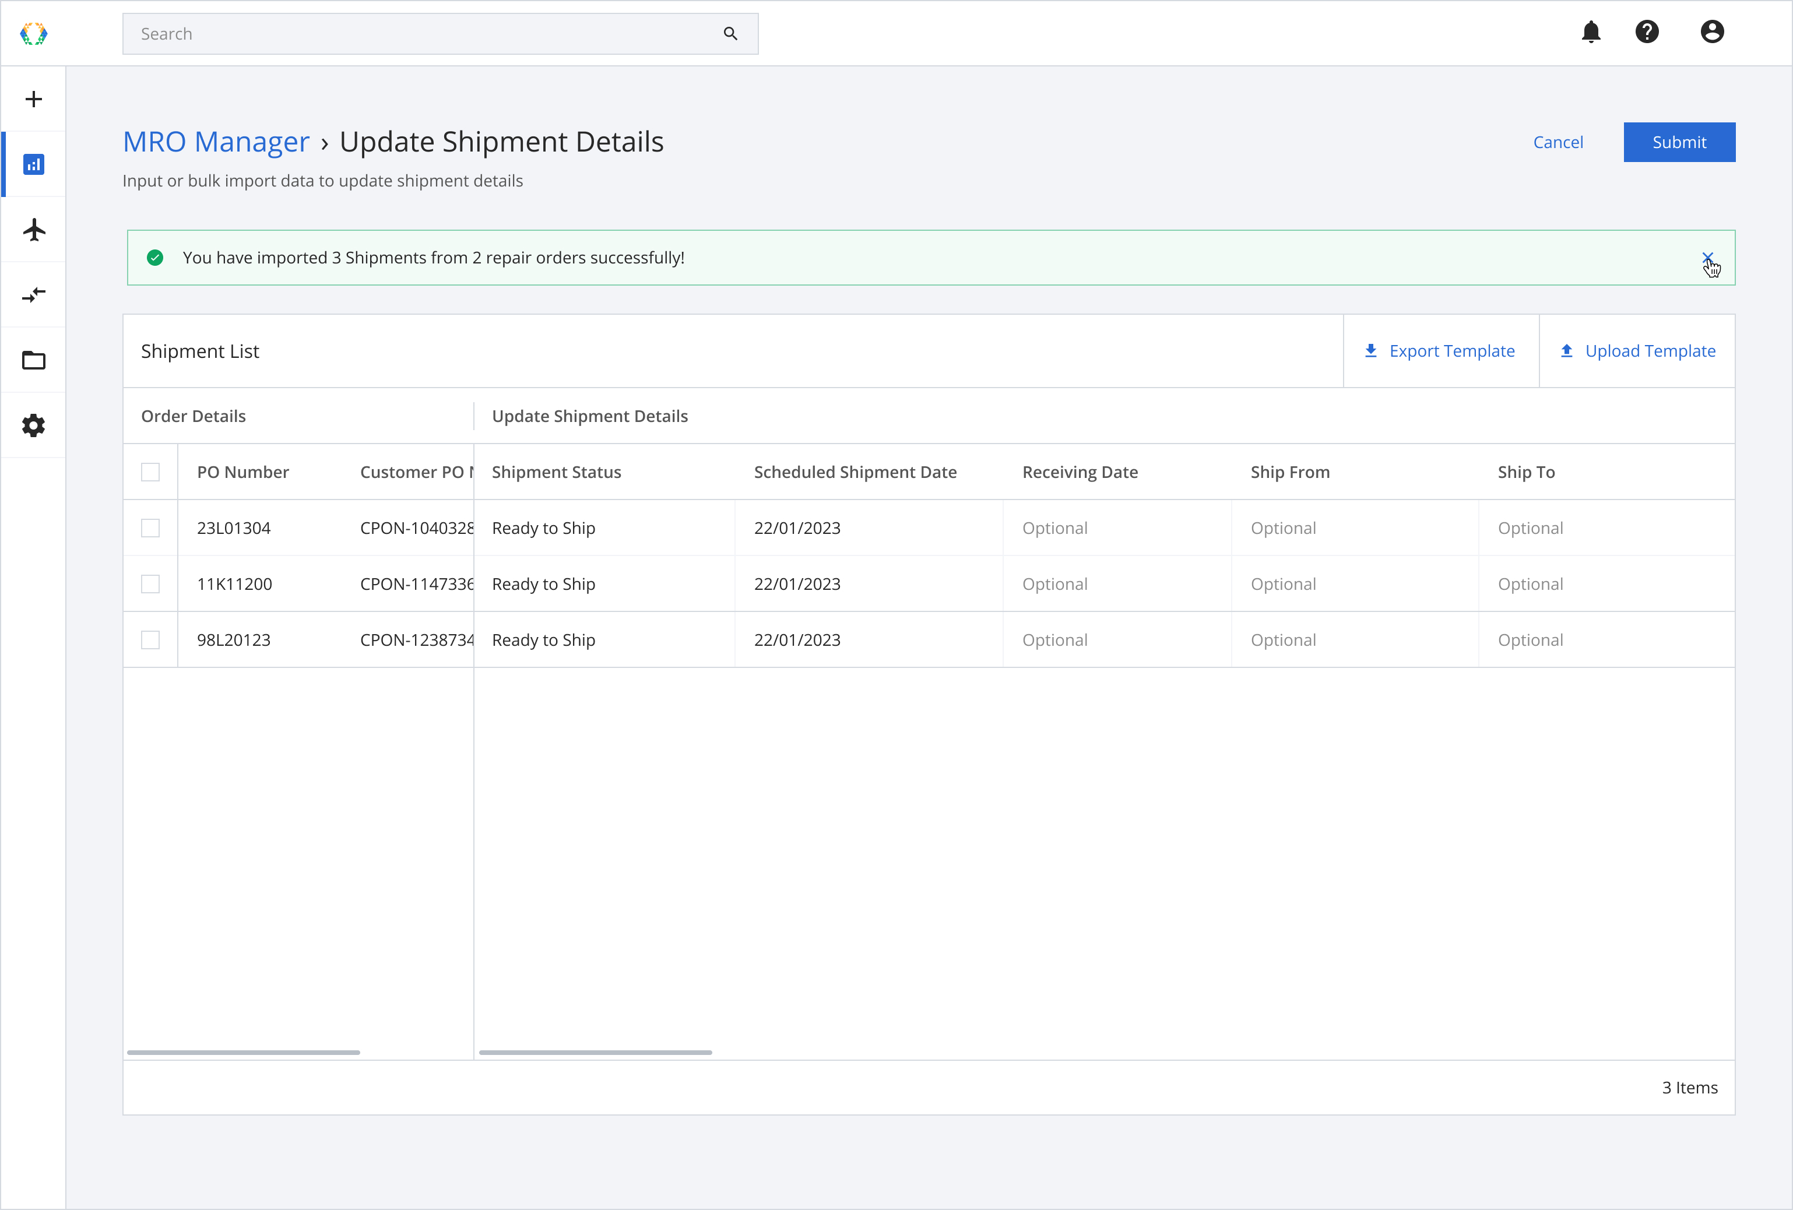Click the plus icon in sidebar
The width and height of the screenshot is (1793, 1210).
[x=33, y=99]
